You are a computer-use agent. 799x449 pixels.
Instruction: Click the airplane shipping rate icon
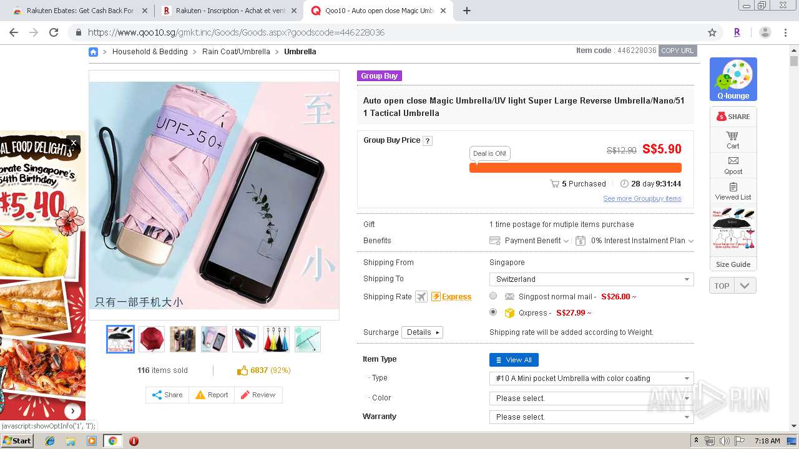point(421,297)
